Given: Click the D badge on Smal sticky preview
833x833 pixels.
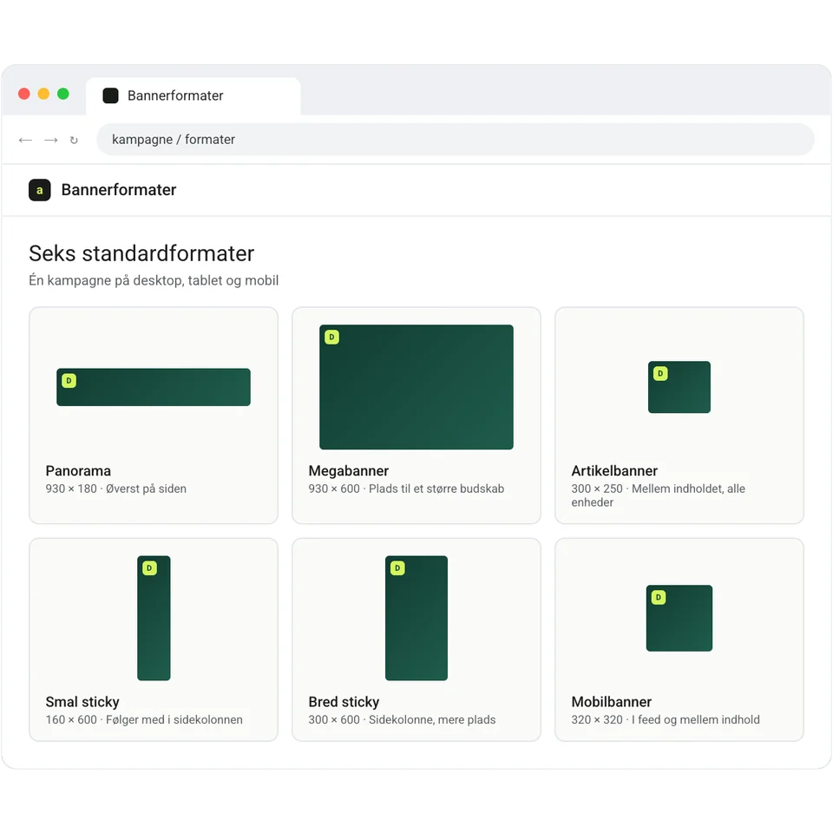Looking at the screenshot, I should tap(149, 567).
